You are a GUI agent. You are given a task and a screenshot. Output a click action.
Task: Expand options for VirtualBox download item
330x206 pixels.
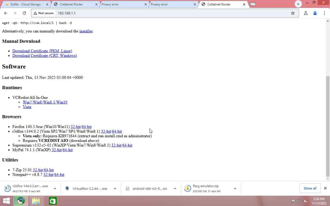click(x=115, y=188)
